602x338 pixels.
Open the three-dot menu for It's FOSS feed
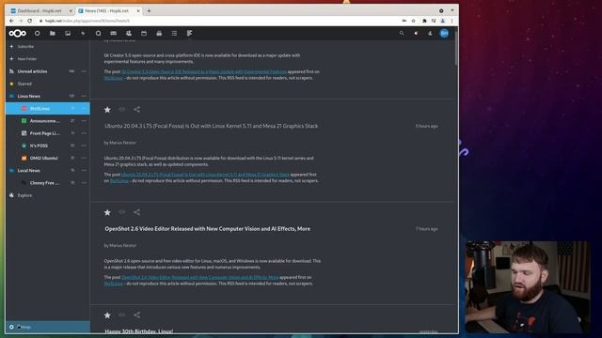(84, 146)
